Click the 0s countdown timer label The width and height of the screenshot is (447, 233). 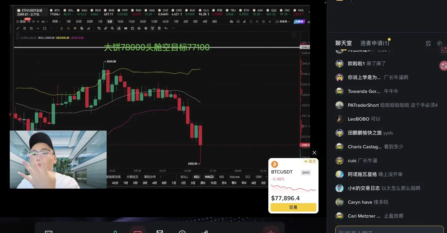point(231,21)
